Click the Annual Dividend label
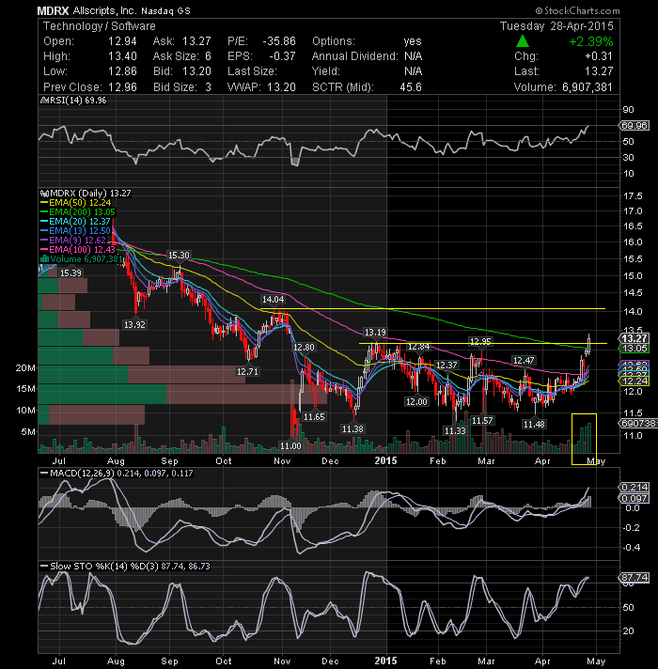Image resolution: width=658 pixels, height=669 pixels. [x=355, y=56]
